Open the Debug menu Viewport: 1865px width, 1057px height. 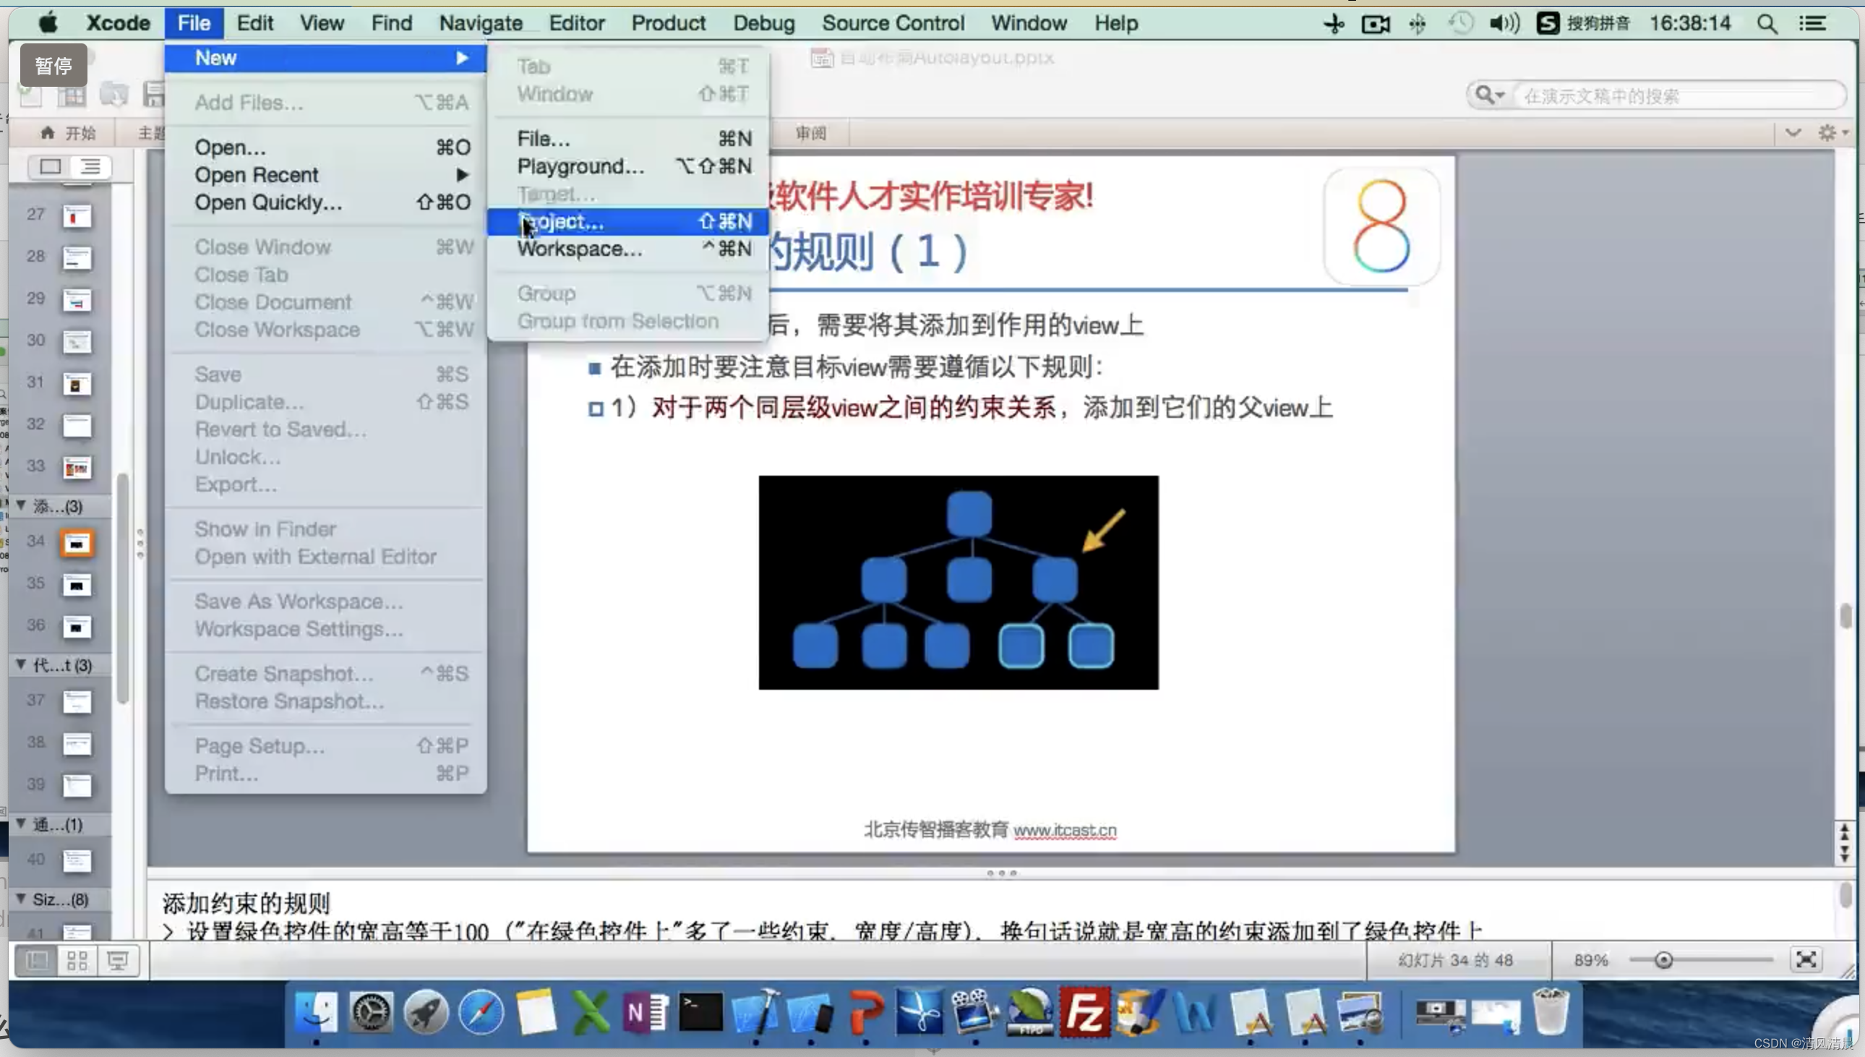tap(765, 23)
